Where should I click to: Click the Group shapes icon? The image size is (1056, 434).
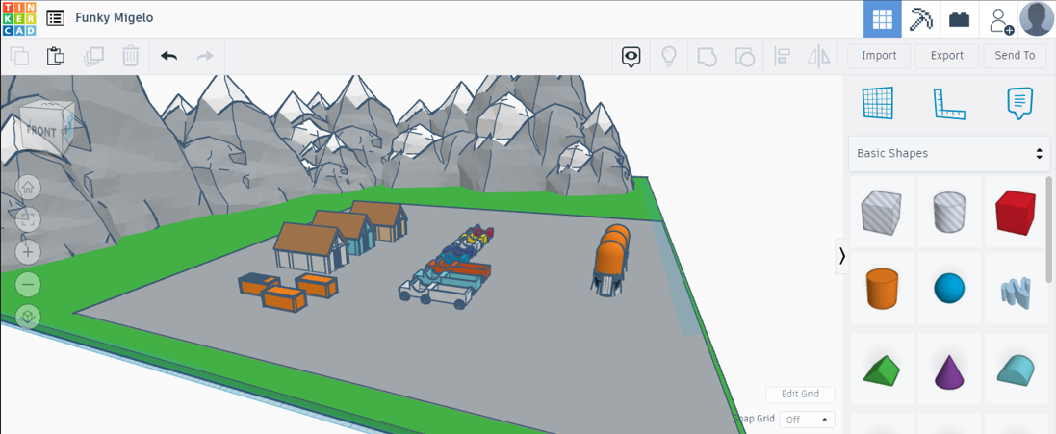(x=706, y=56)
